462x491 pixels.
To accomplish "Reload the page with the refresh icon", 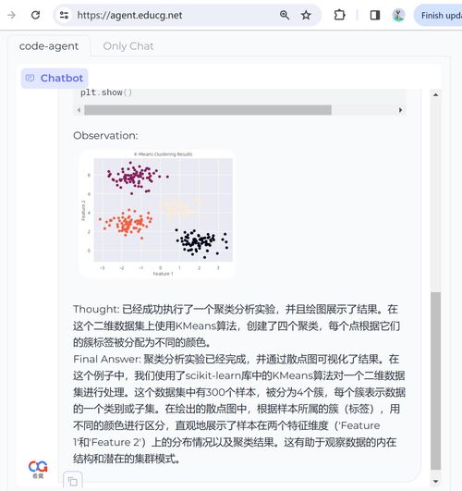I will (x=35, y=15).
